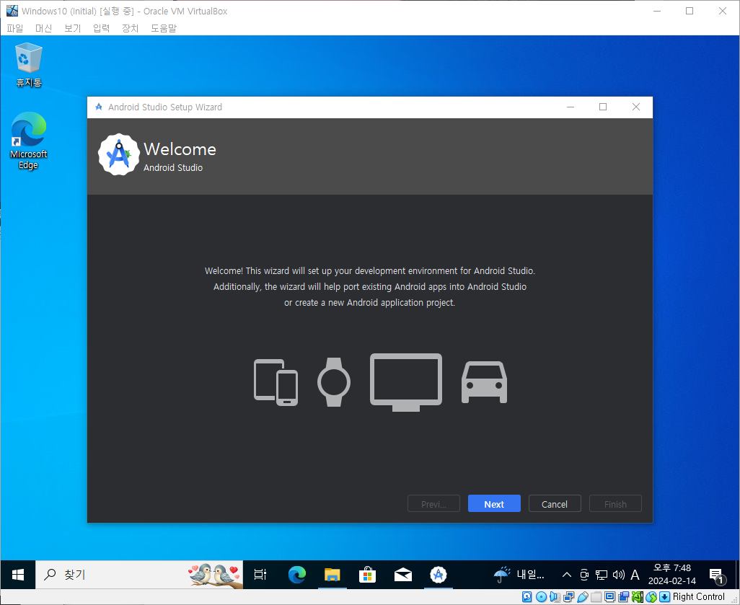
Task: Click the speaker volume tray icon
Action: tap(618, 574)
